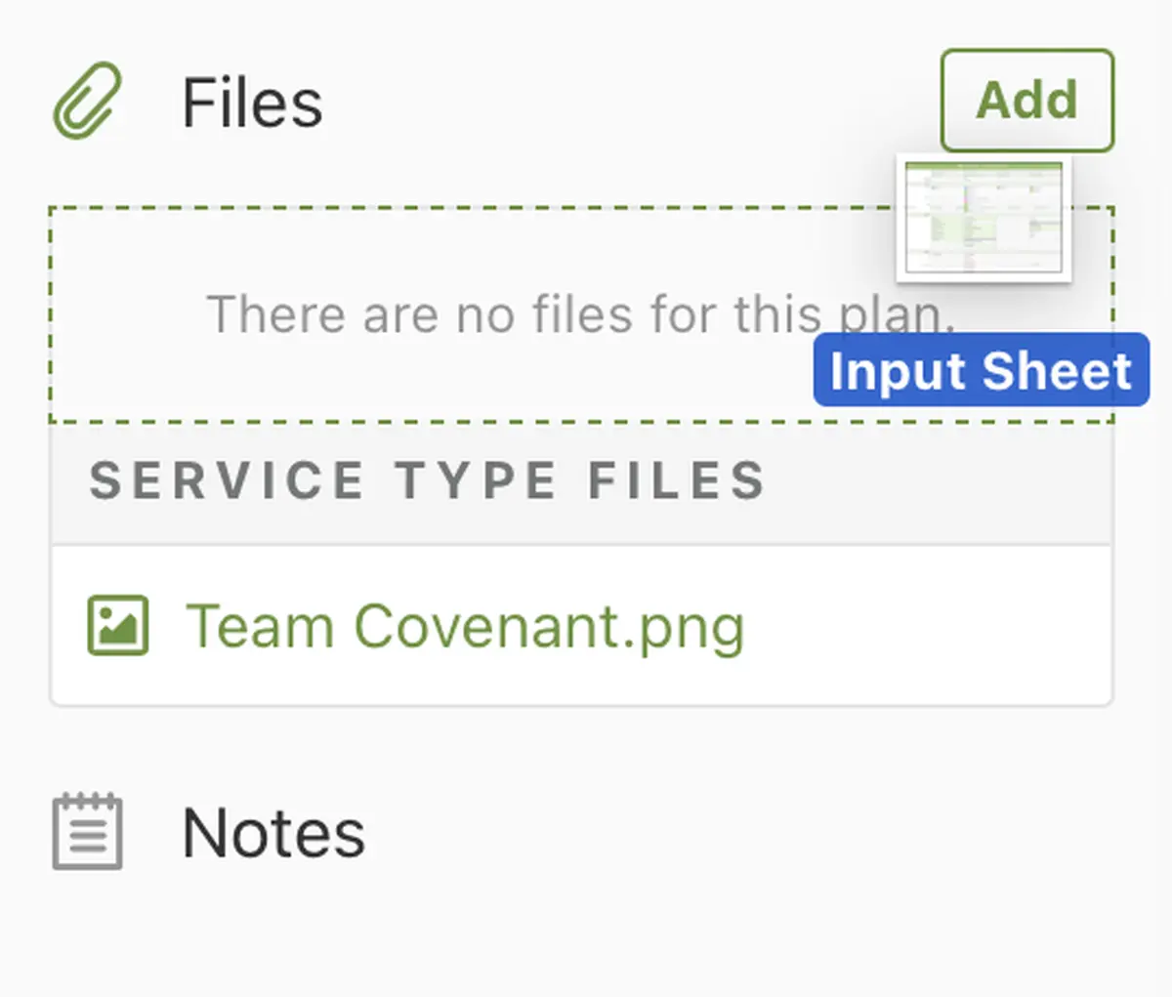The height and width of the screenshot is (997, 1172).
Task: Click the image icon beside Team Covenant.png
Action: coord(118,625)
